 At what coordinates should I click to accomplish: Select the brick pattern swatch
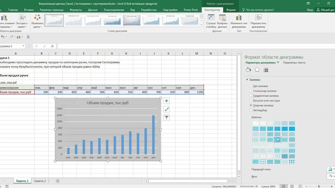(x=277, y=151)
